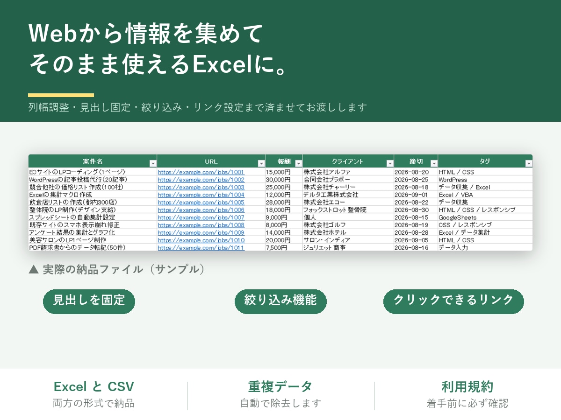This screenshot has width=561, height=420.
Task: Visit link ending in jobs/1006
Action: (x=201, y=210)
